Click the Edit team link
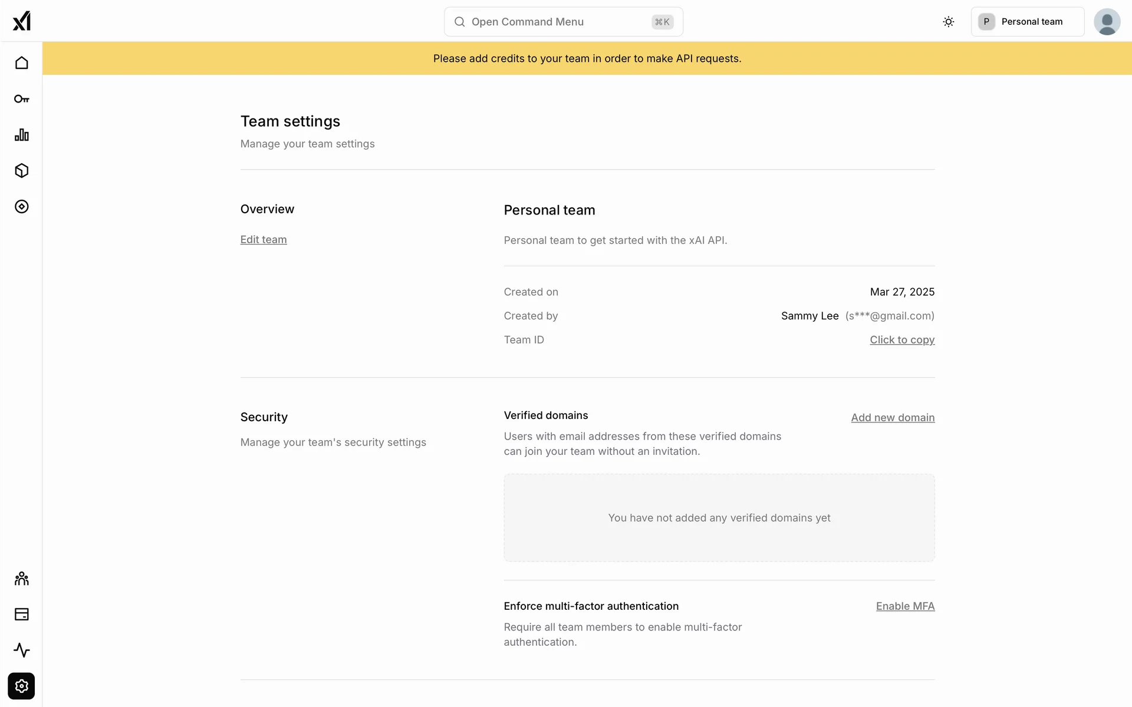1132x707 pixels. coord(264,240)
